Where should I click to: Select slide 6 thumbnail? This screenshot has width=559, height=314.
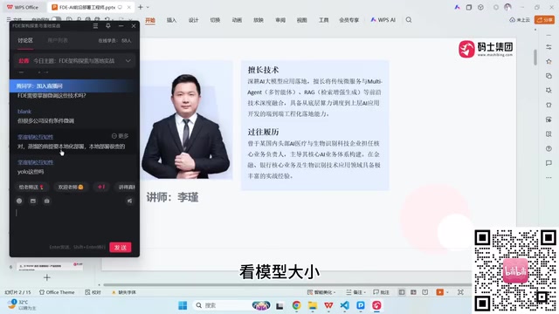pyautogui.click(x=50, y=267)
